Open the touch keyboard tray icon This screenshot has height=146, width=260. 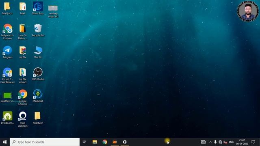203,142
